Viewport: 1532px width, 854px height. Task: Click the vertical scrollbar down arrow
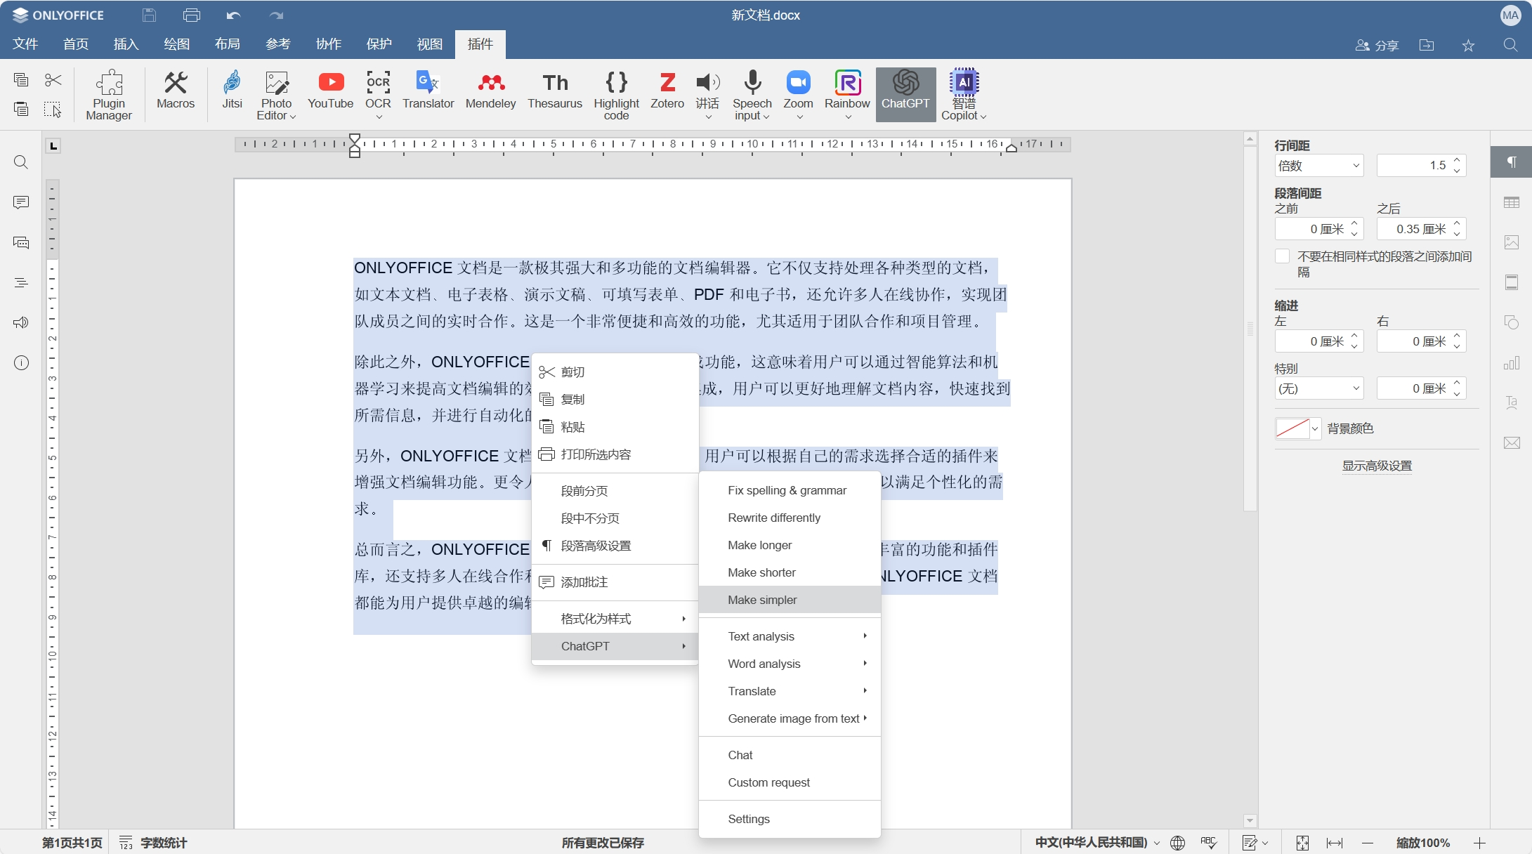coord(1250,820)
